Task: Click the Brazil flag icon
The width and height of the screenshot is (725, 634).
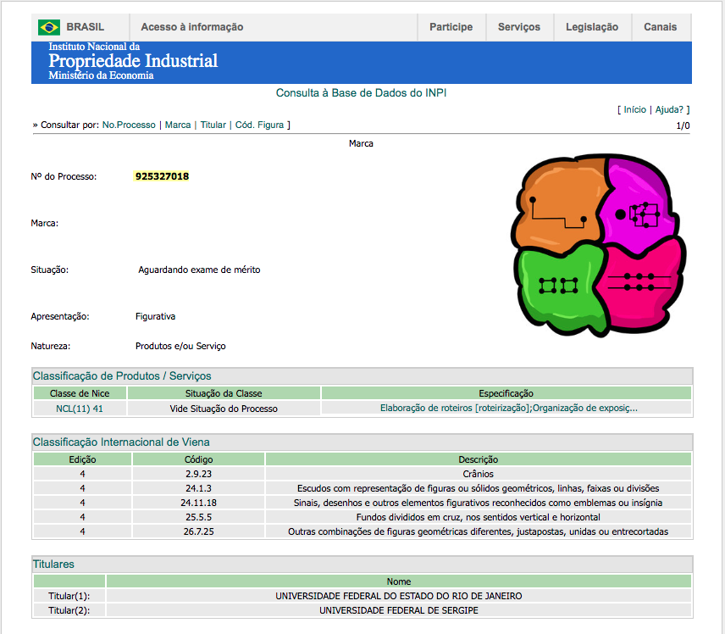Action: [x=49, y=27]
